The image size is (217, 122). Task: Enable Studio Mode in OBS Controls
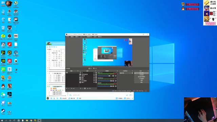[141, 79]
